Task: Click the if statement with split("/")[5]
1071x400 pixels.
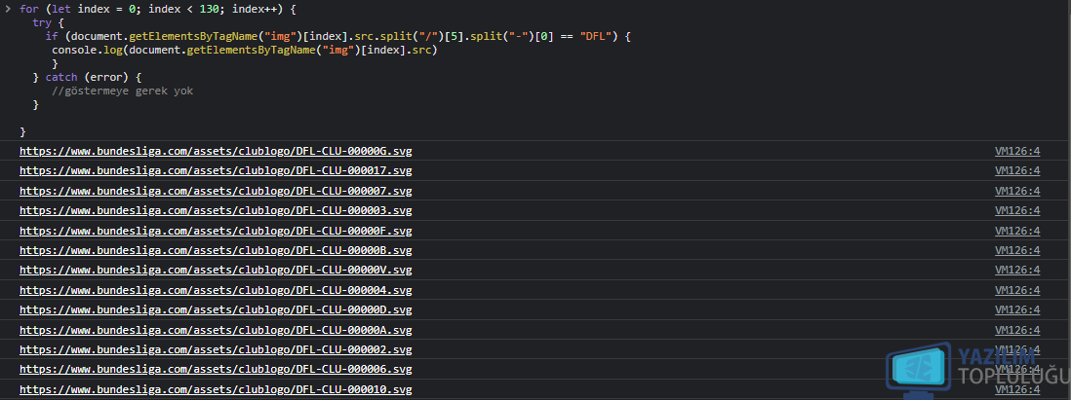Action: click(x=337, y=37)
